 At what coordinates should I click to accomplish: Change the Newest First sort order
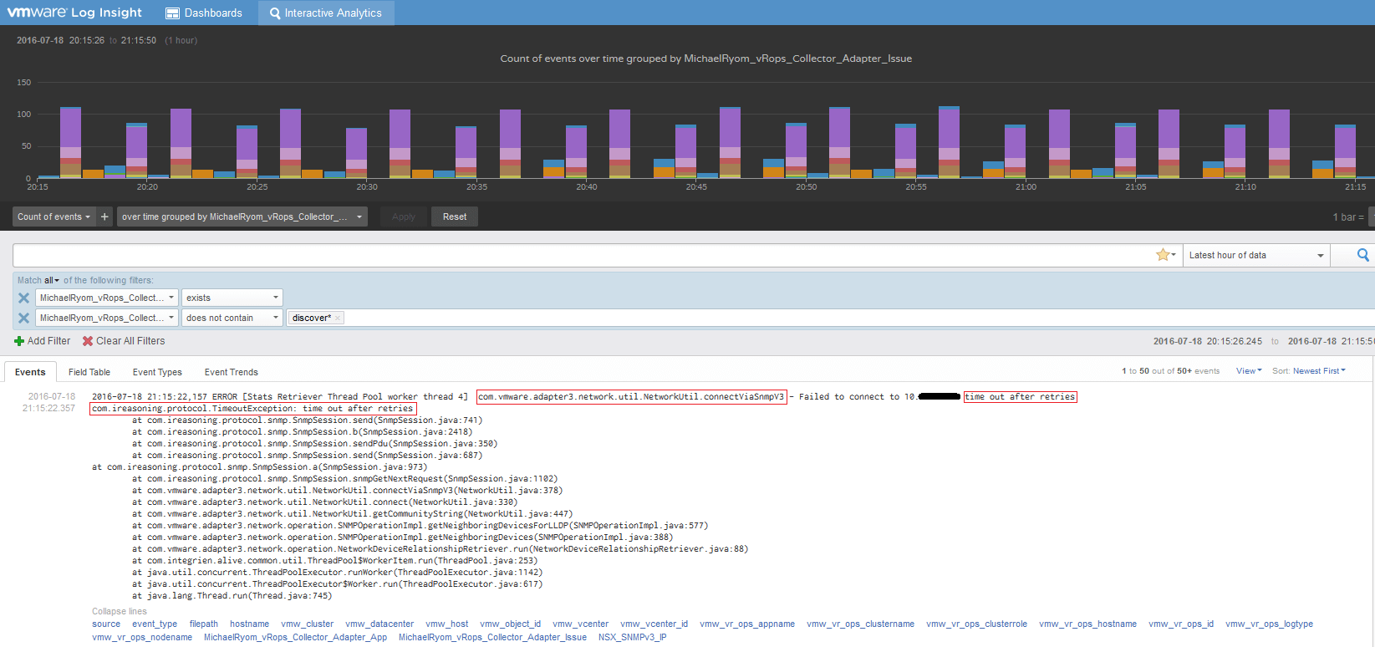pyautogui.click(x=1318, y=370)
